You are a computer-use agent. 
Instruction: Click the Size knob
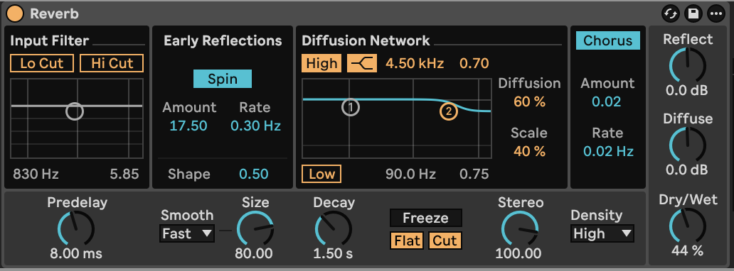[255, 228]
